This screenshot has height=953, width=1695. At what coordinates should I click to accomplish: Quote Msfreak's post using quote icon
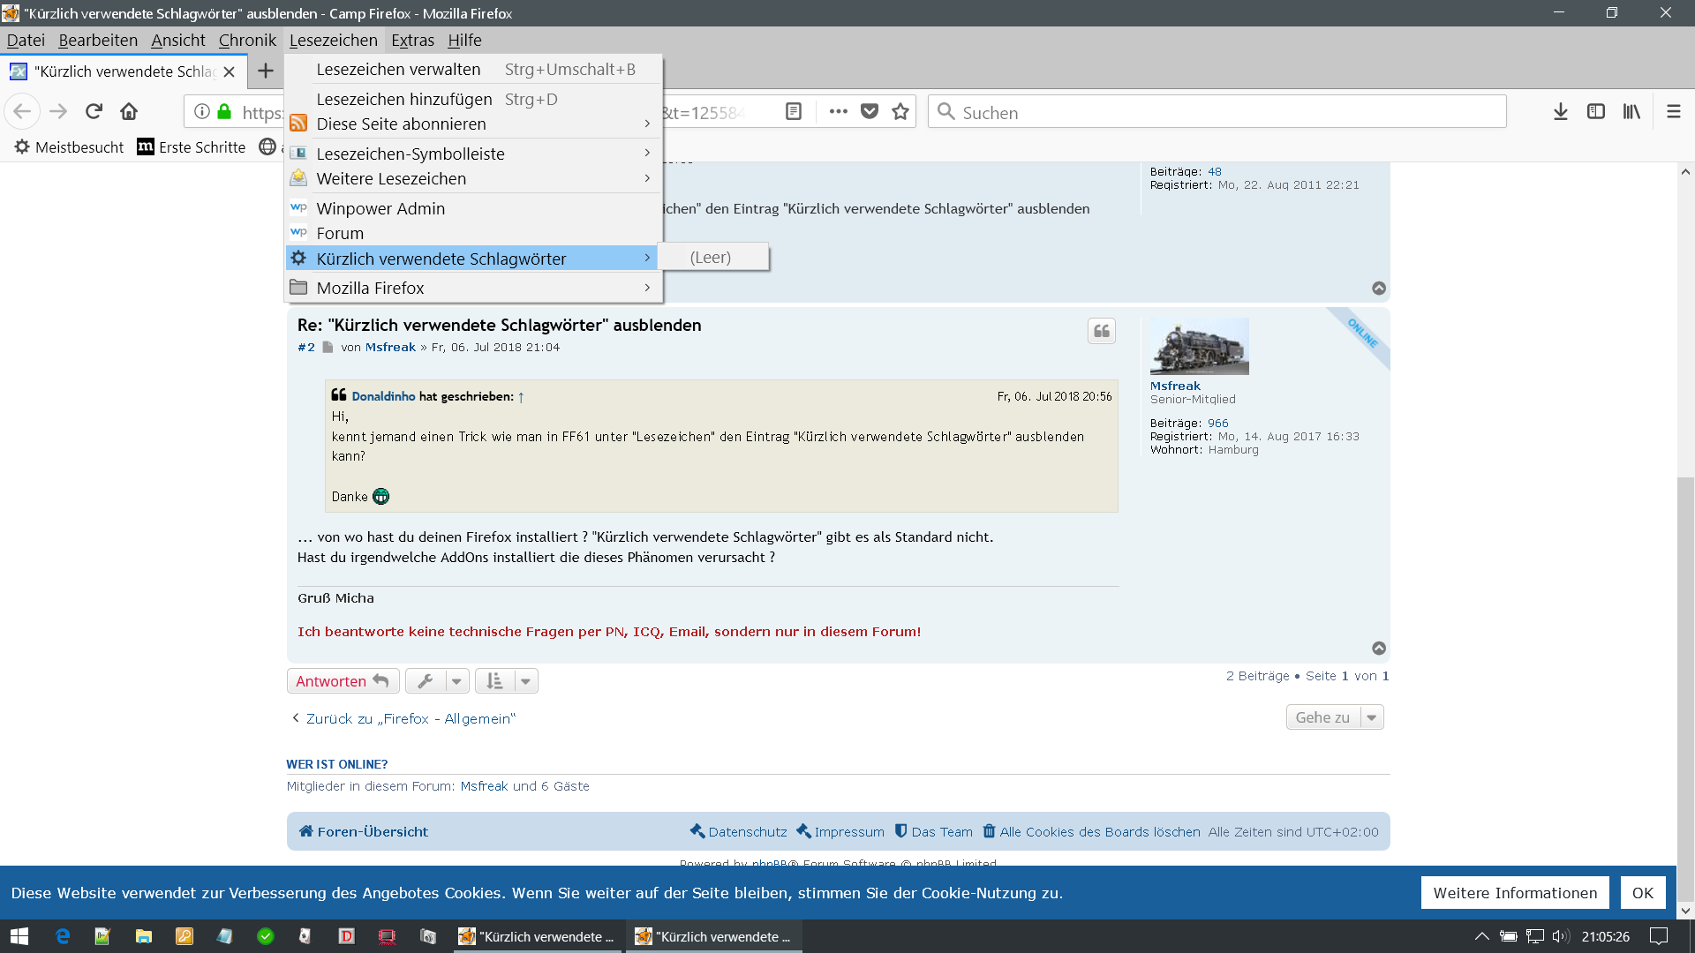pos(1101,331)
